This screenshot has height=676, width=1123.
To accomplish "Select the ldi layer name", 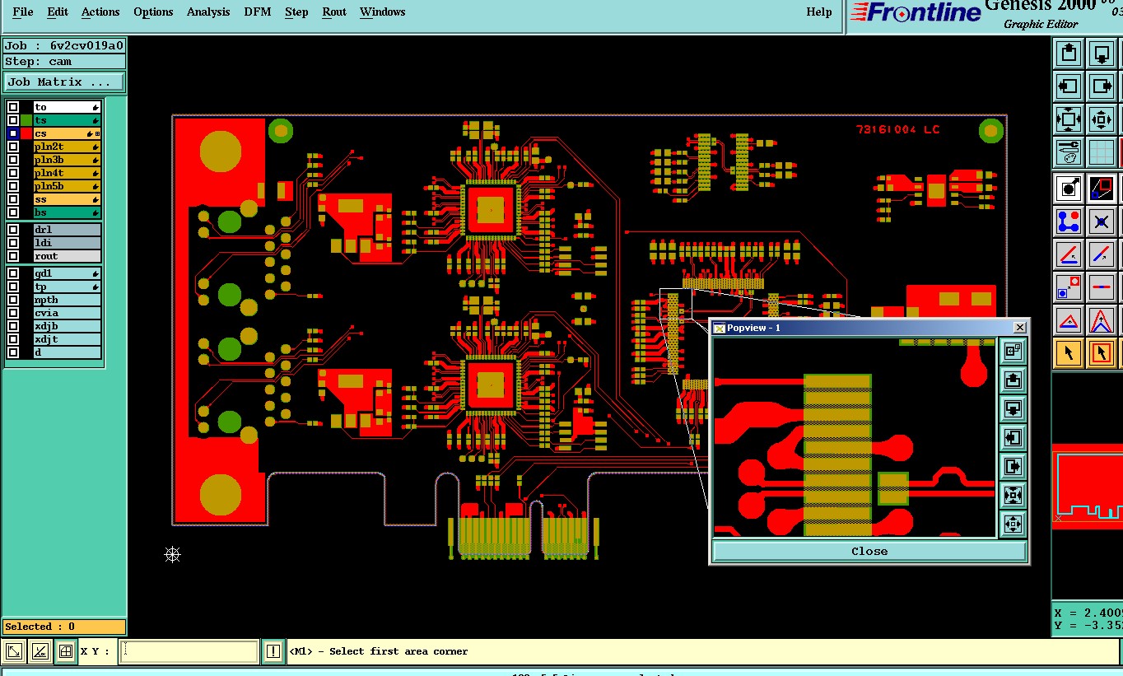I will 67,243.
